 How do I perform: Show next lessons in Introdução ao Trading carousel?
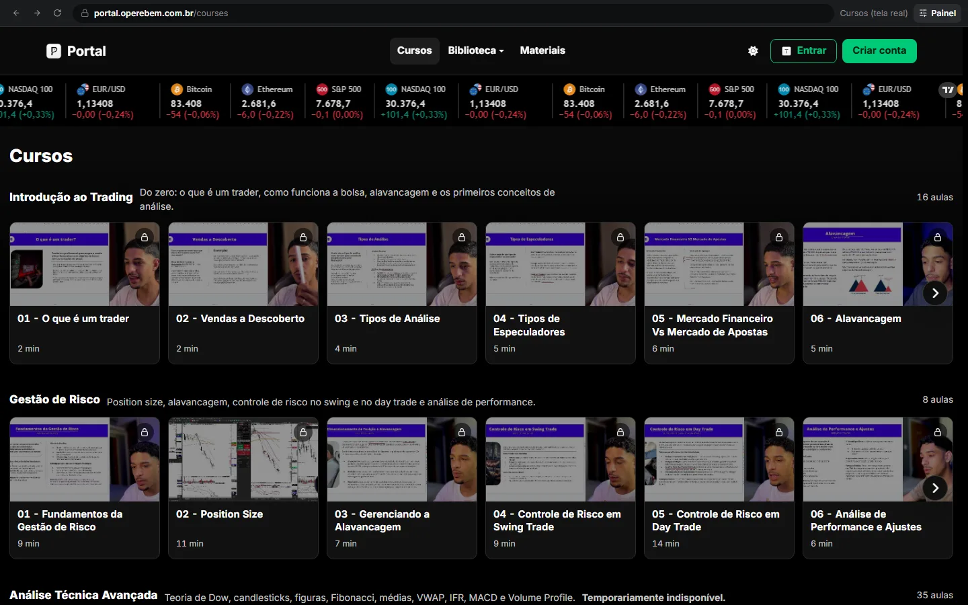pyautogui.click(x=935, y=293)
